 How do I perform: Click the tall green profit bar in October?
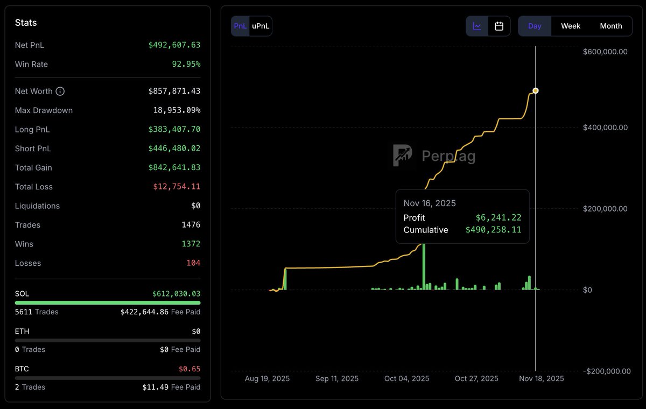[x=424, y=266]
